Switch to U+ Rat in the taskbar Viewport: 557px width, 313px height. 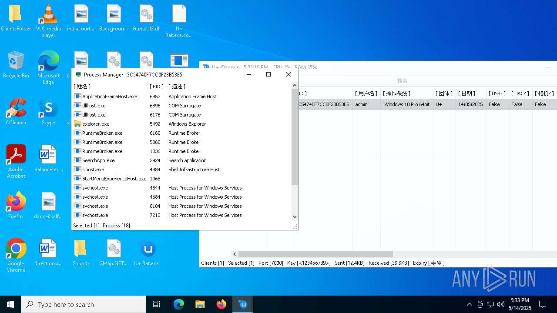tap(243, 304)
